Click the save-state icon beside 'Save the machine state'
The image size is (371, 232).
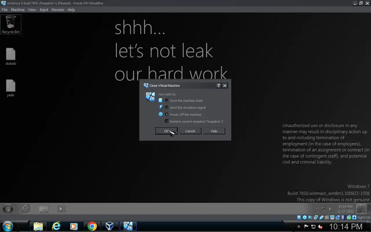[x=161, y=100]
